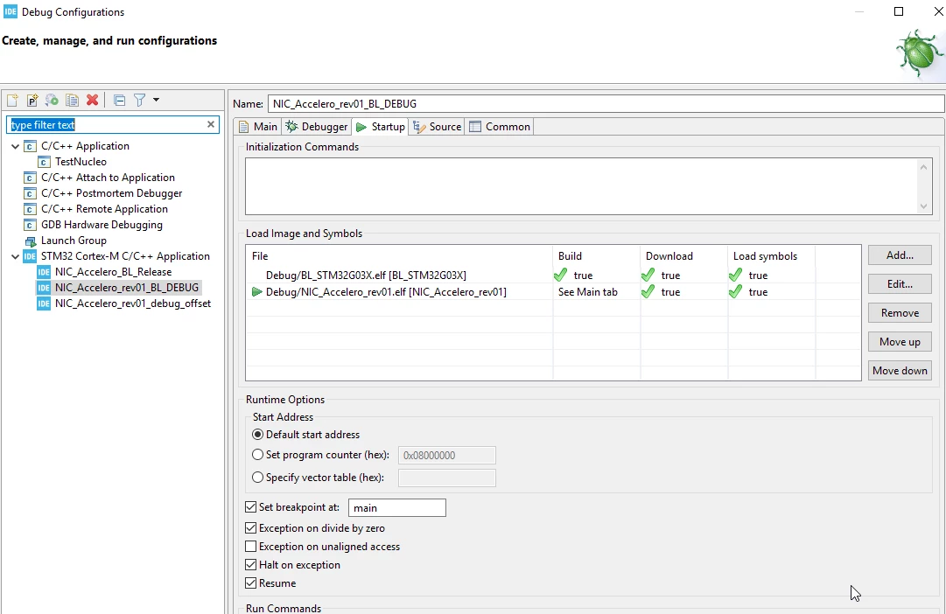Select the C/C++ Application tree item

pyautogui.click(x=85, y=146)
